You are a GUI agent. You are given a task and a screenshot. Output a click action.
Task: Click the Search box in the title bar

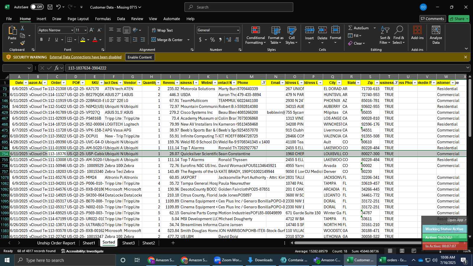pos(239,7)
